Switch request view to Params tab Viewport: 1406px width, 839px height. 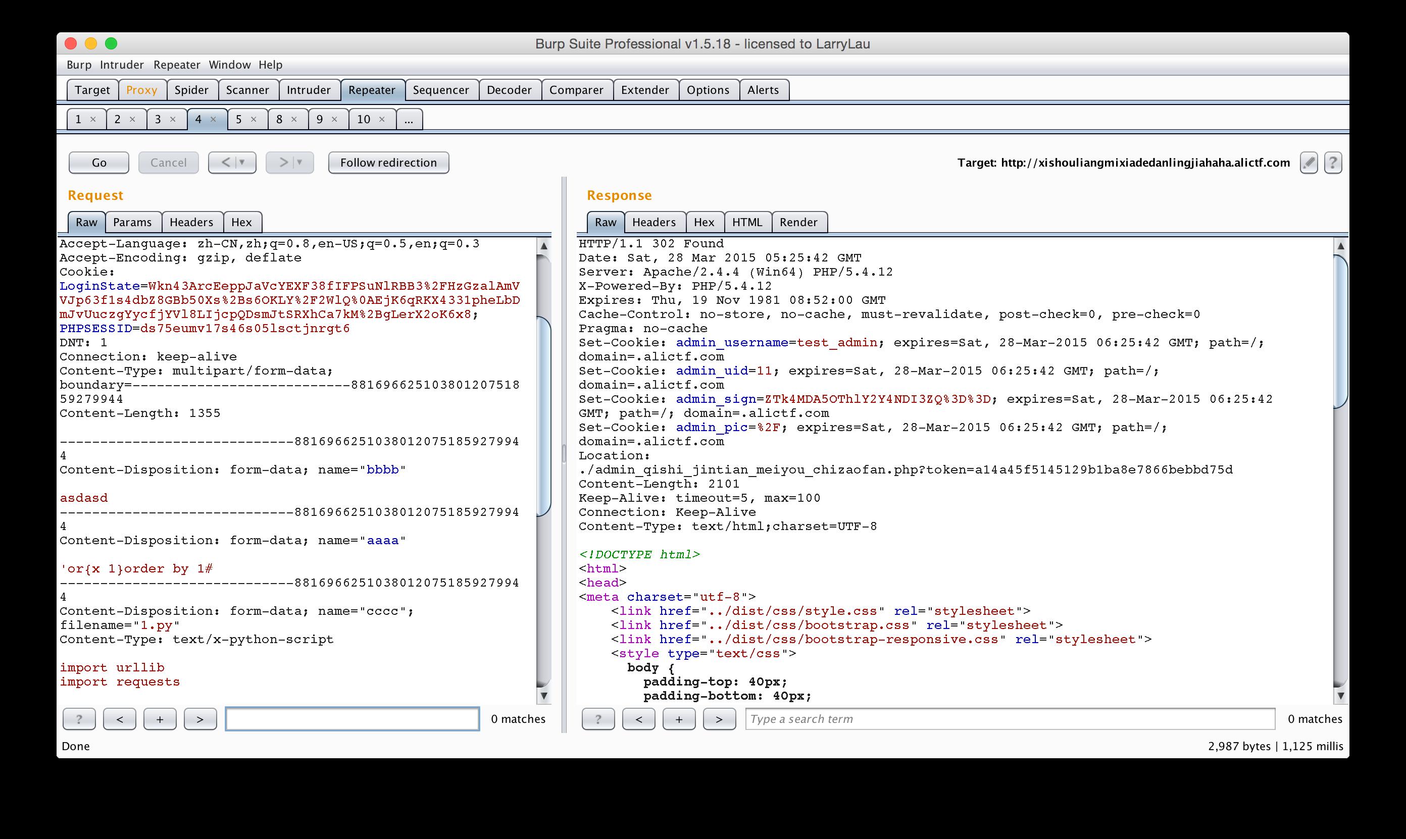click(x=132, y=222)
